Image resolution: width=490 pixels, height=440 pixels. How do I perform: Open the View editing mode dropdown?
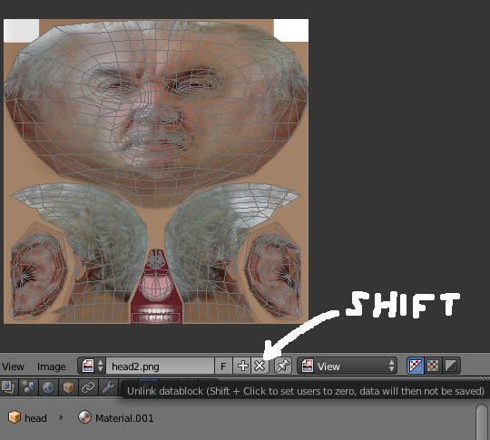pos(347,366)
